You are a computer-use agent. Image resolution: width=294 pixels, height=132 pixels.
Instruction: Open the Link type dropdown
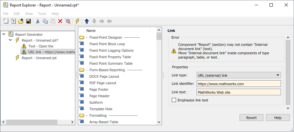pos(239,75)
